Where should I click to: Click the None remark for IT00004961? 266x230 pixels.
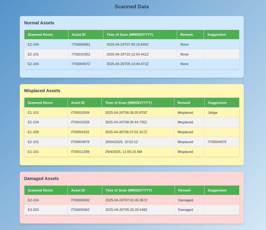coord(185,44)
